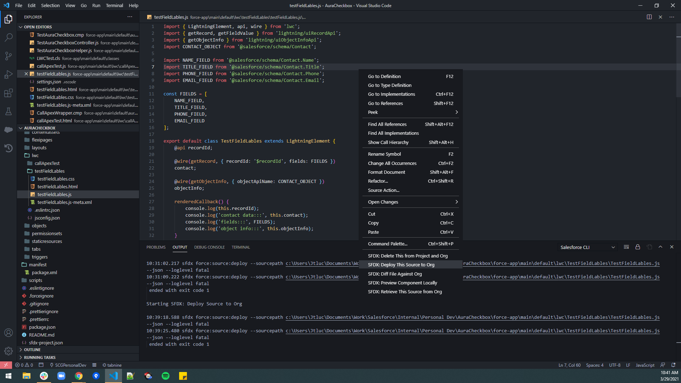Choose SFDX: Deploy This Source to Org
This screenshot has width=681, height=383.
pos(411,265)
